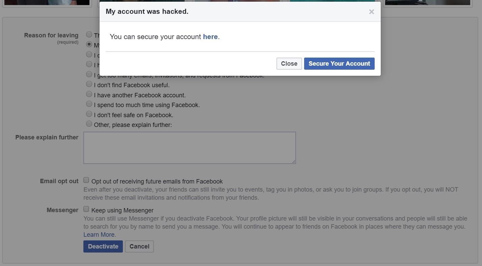Enable opt out of future emails checkbox
The image size is (482, 266).
point(86,180)
